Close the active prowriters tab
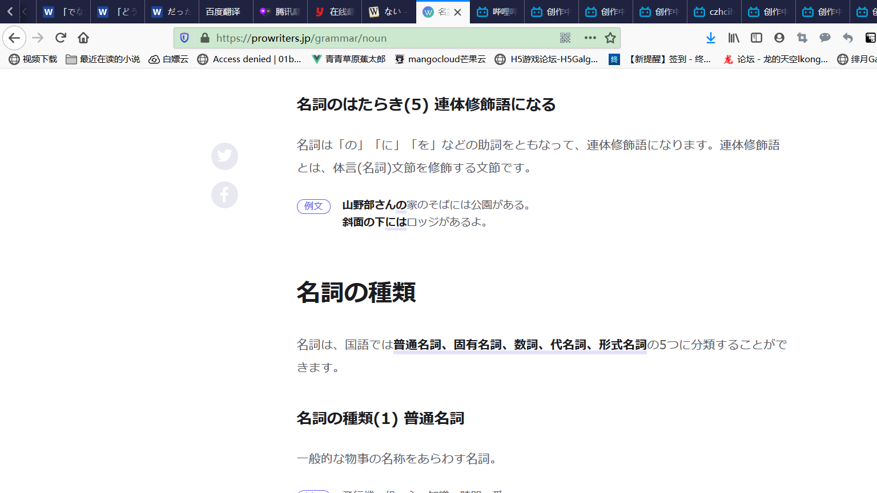This screenshot has height=493, width=877. coord(457,12)
